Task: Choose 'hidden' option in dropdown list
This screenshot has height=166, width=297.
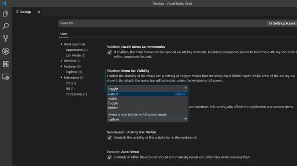Action: click(148, 108)
